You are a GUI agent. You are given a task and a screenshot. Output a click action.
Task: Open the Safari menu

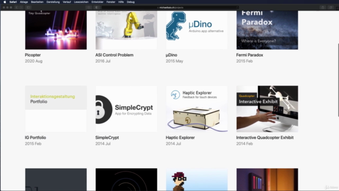[x=13, y=2]
